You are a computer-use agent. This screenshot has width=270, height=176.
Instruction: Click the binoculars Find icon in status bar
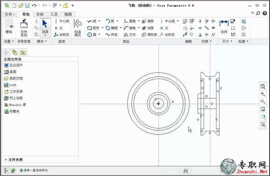(x=185, y=171)
